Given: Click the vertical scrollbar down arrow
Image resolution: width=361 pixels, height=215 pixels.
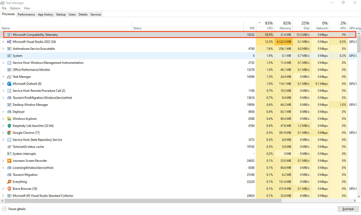Looking at the screenshot, I should [x=359, y=196].
